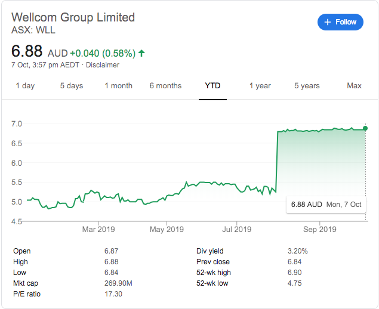Click the Wellcom Group Limited title
Screen dimensions: 379x309
[x=73, y=17]
